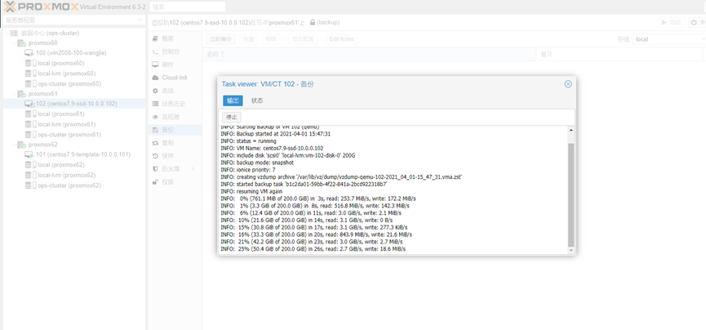The height and width of the screenshot is (330, 706).
Task: Open the Cloud-Init cloud icon
Action: tap(155, 78)
